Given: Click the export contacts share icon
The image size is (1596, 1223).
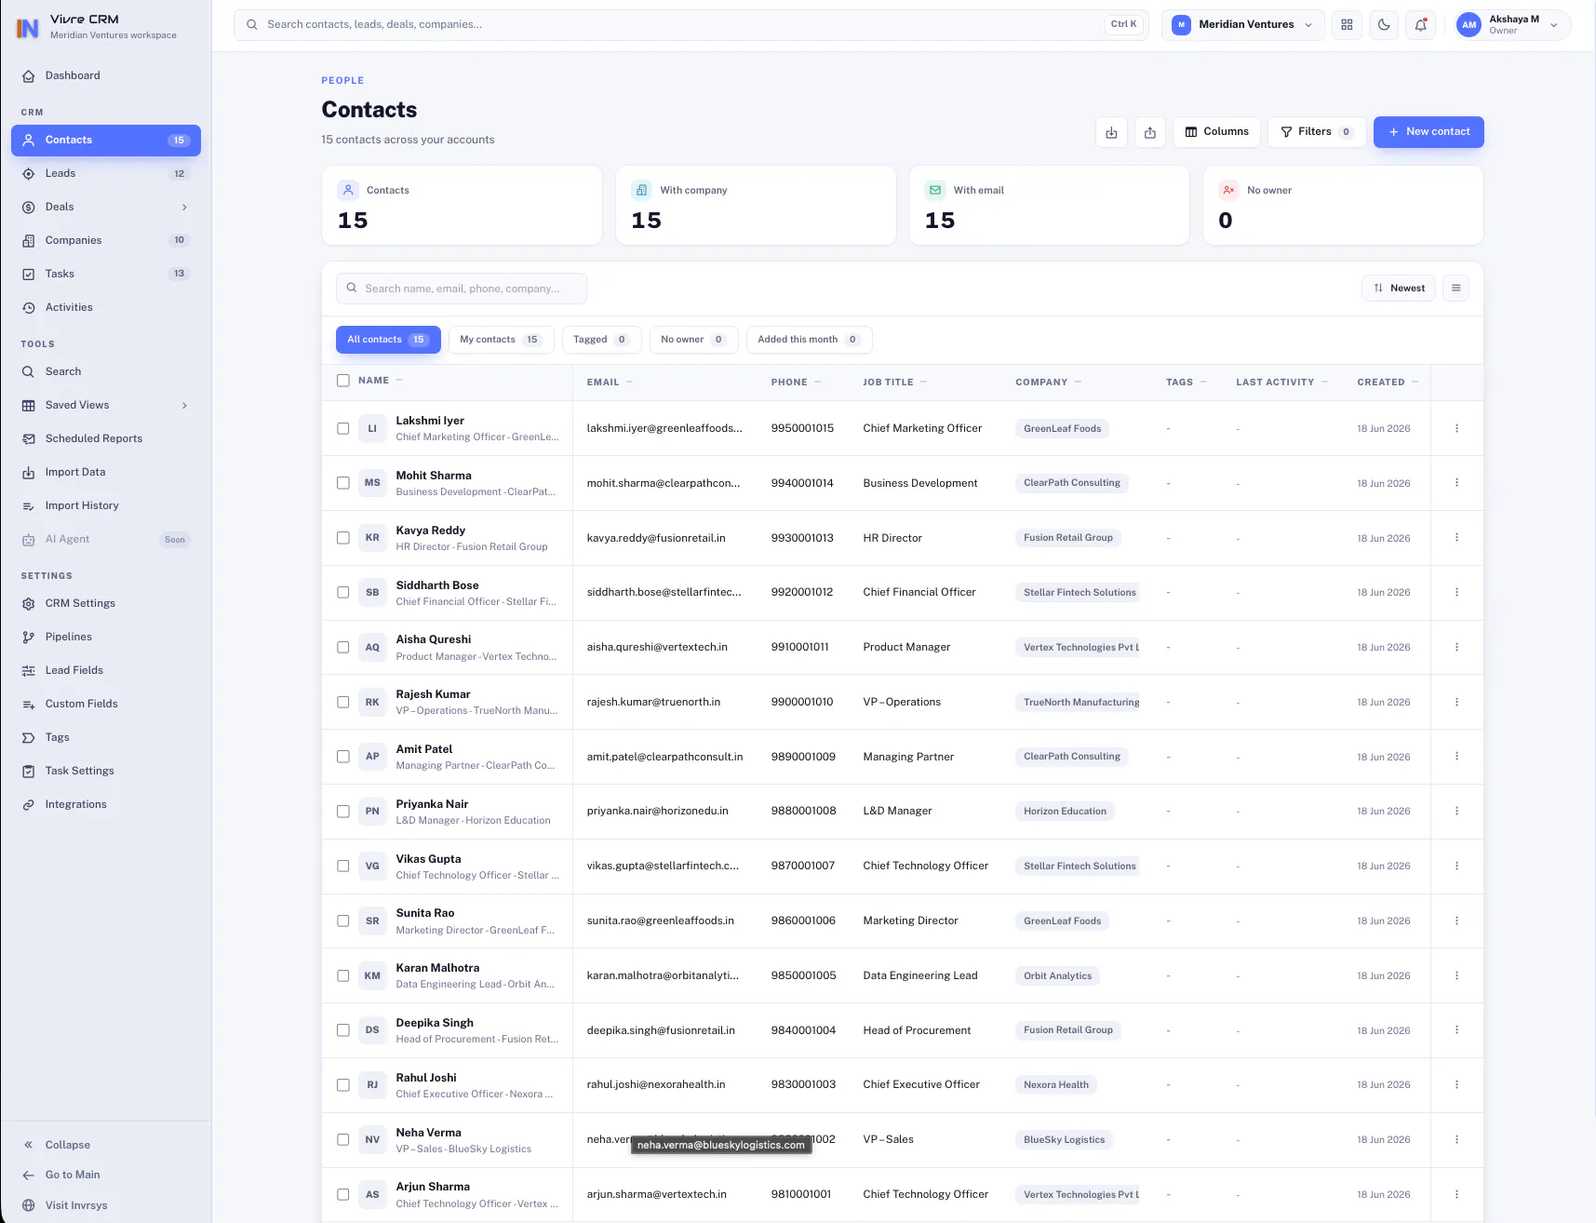Looking at the screenshot, I should click(x=1150, y=132).
